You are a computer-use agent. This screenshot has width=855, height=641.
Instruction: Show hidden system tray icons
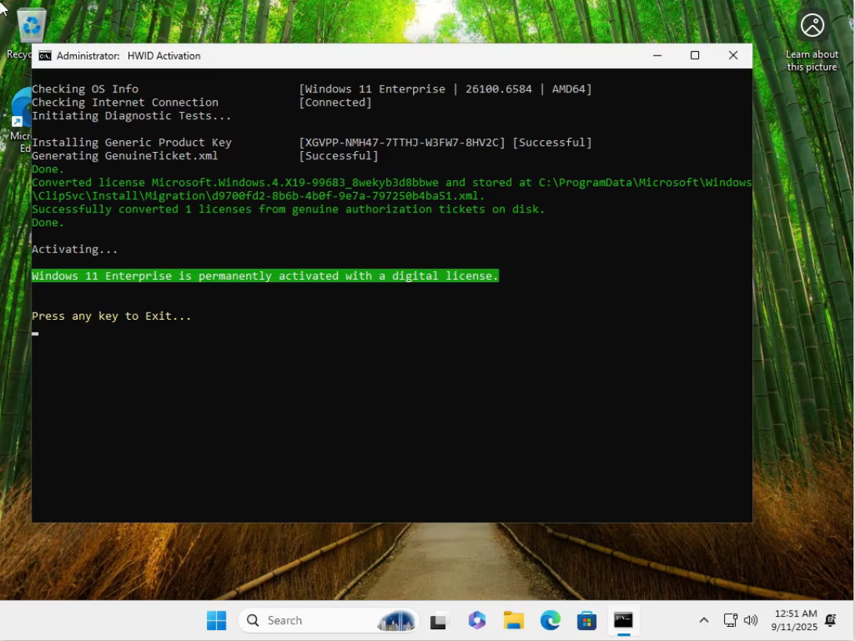point(704,621)
